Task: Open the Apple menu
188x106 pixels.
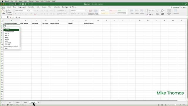Action: (2, 1)
